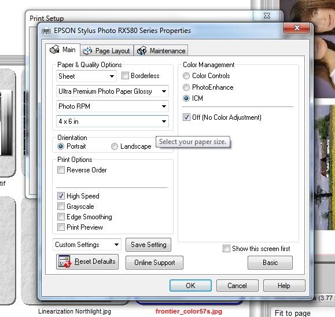Select Landscape orientation

115,146
